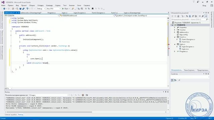
Task: Click the New Project toolbar icon
Action: coord(13,9)
